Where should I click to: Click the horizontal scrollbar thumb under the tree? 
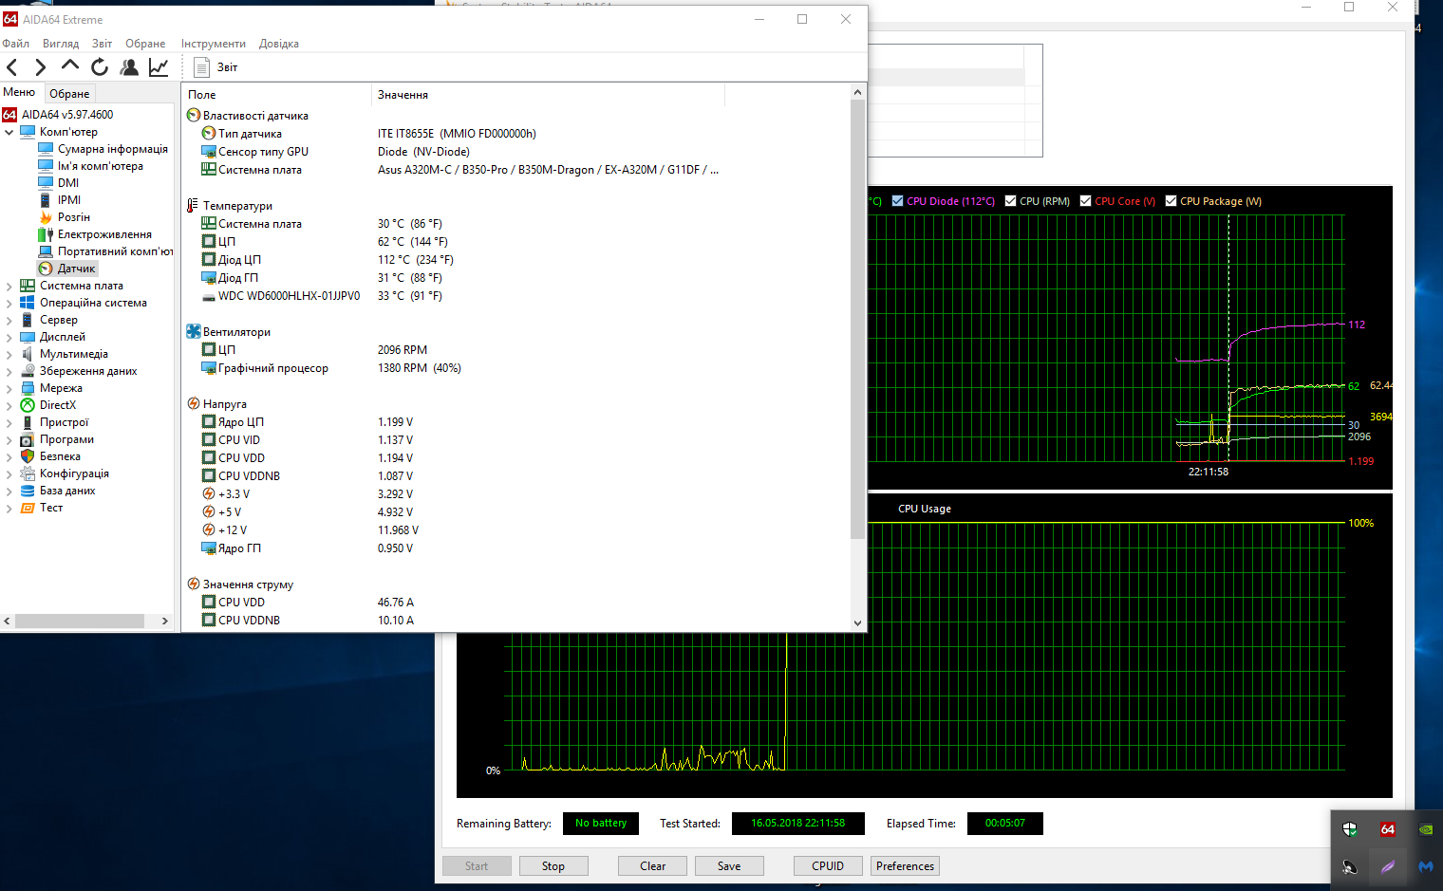click(80, 621)
